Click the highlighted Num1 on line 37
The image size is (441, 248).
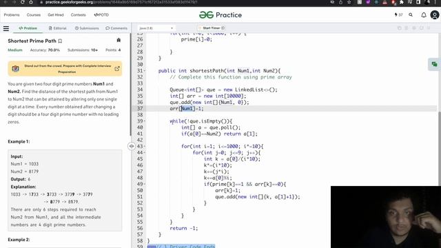pyautogui.click(x=187, y=109)
